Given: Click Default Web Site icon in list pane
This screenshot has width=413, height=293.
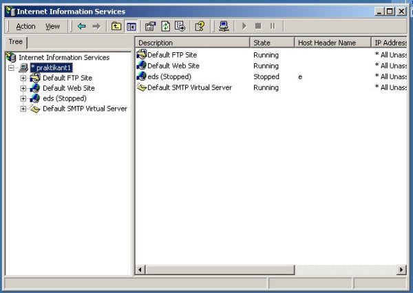Looking at the screenshot, I should (x=141, y=65).
